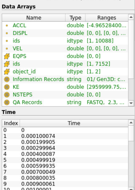Image resolution: width=135 pixels, height=190 pixels.
Task: Select time value 0.000900061
Action: pyautogui.click(x=38, y=184)
